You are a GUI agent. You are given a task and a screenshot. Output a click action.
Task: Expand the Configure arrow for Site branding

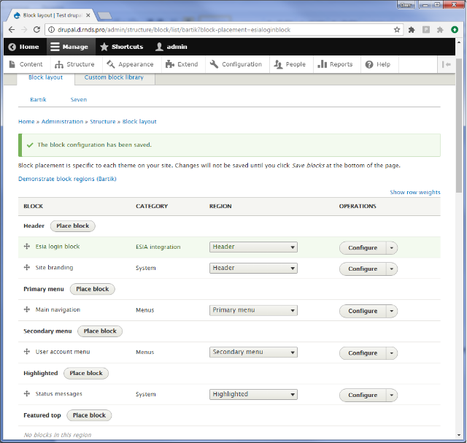click(392, 269)
